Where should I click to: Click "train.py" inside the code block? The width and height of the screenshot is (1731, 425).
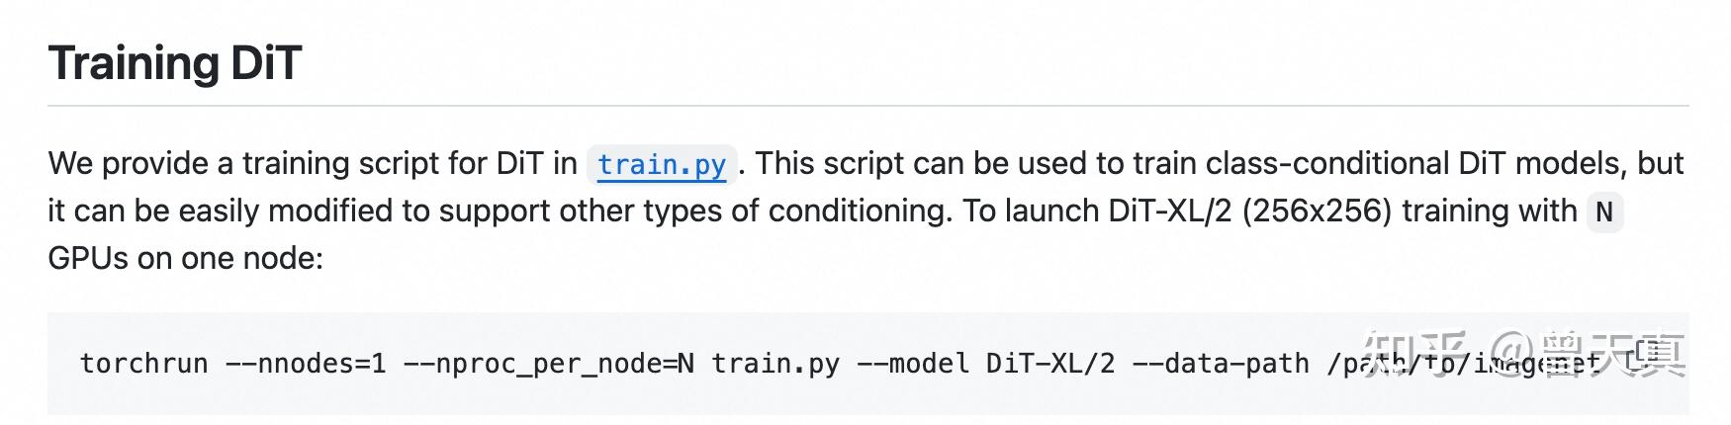click(774, 364)
